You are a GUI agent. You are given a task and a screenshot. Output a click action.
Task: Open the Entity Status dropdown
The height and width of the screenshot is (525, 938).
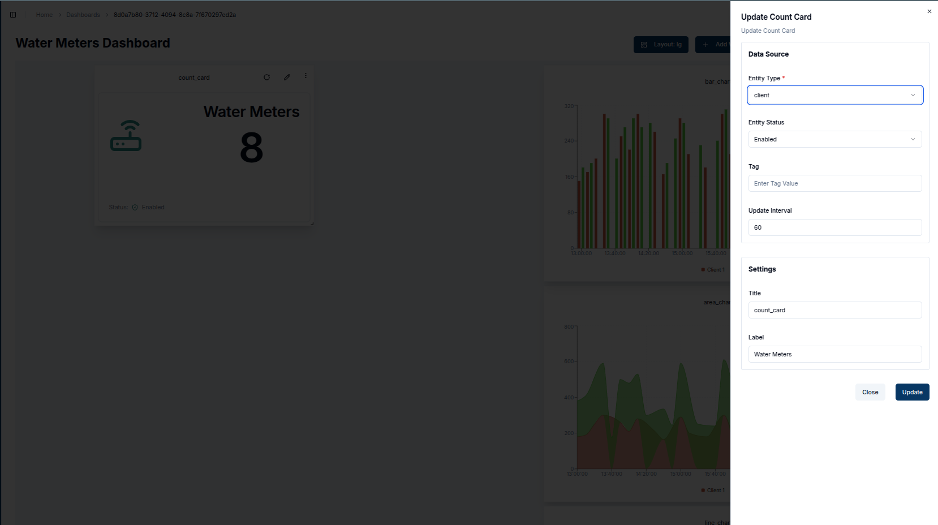(835, 139)
